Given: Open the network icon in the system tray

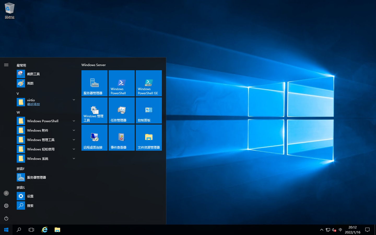Looking at the screenshot, I should click(x=328, y=230).
